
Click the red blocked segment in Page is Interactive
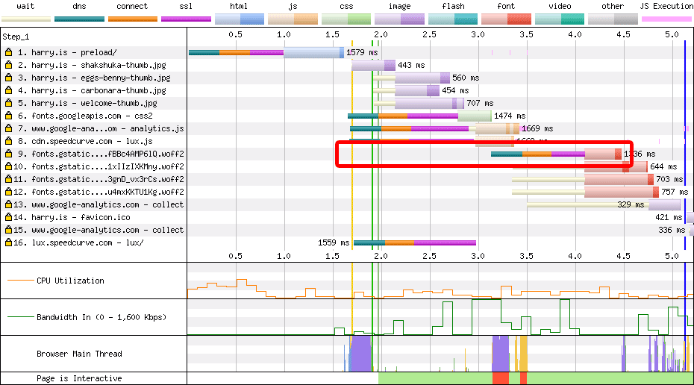[x=501, y=378]
